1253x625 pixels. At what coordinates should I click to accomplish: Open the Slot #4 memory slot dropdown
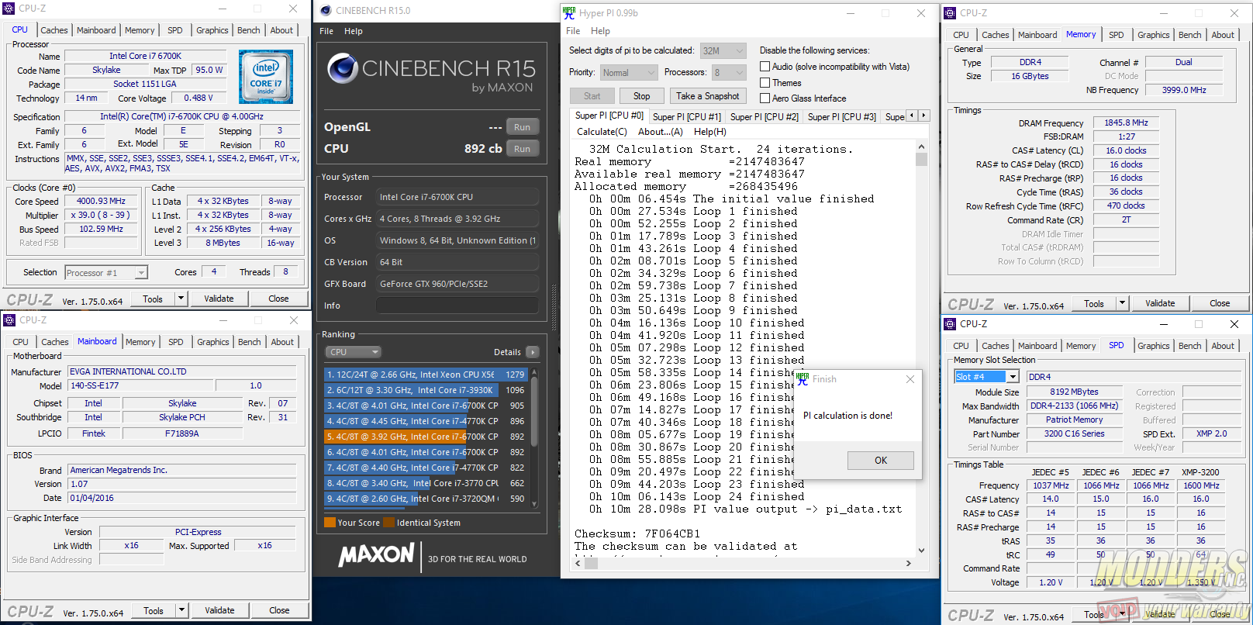[986, 376]
